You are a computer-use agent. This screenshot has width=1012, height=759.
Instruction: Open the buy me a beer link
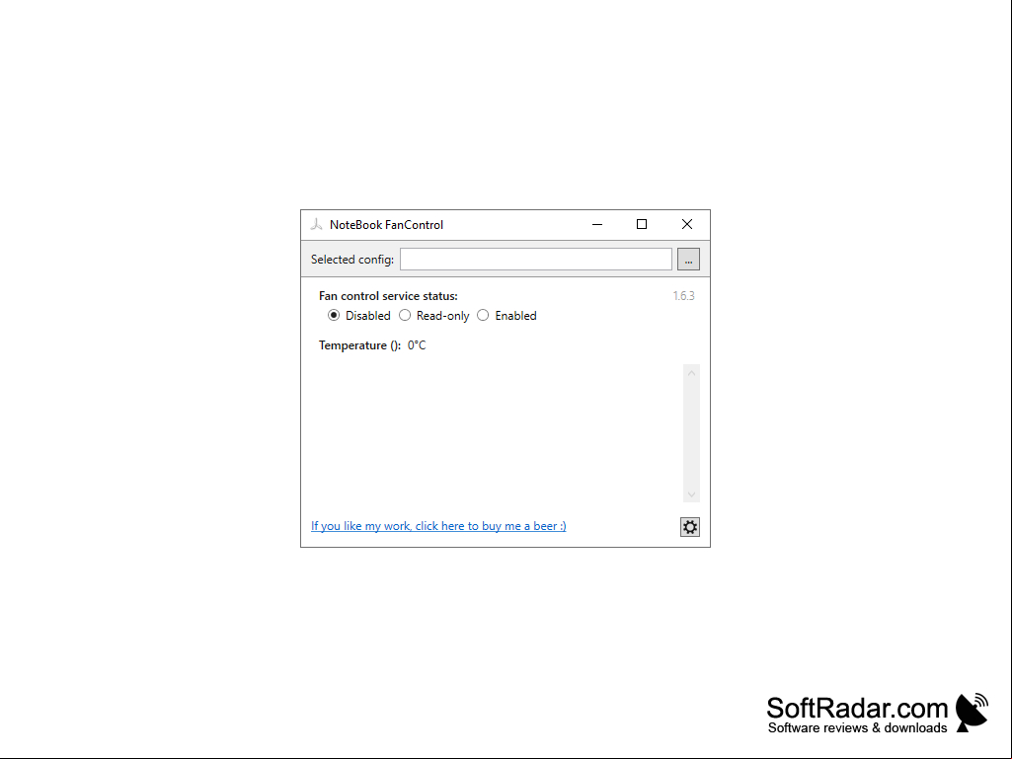[x=439, y=526]
